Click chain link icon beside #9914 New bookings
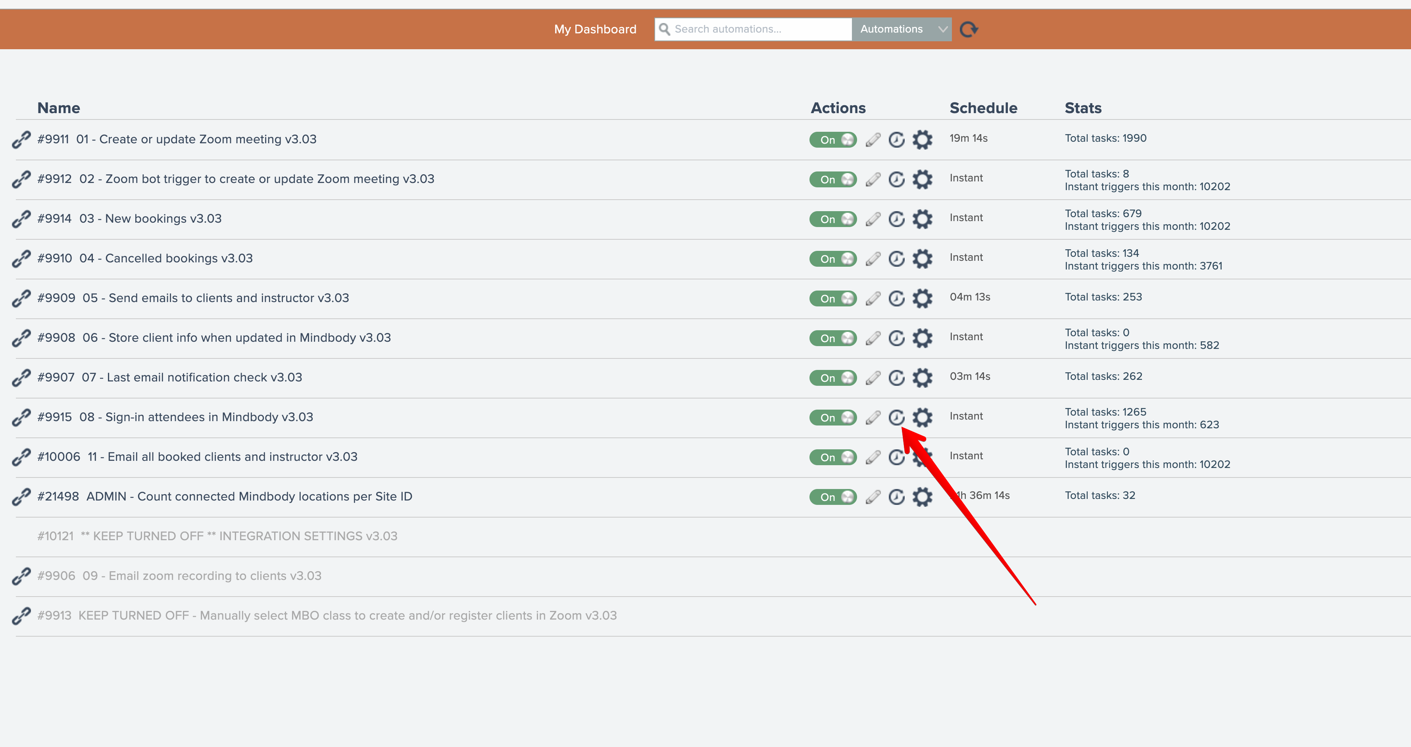1411x747 pixels. coord(21,219)
